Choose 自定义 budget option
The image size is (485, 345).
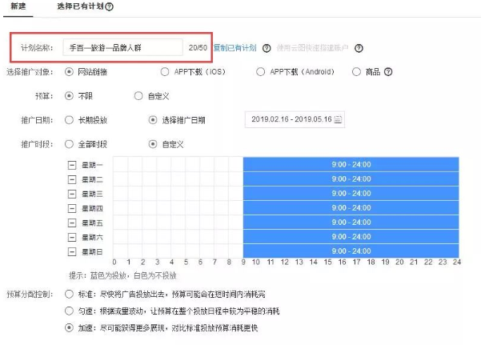click(138, 96)
